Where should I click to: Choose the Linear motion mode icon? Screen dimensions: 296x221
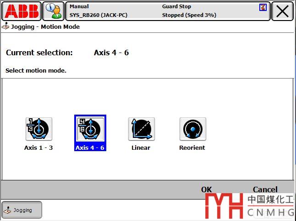click(142, 129)
